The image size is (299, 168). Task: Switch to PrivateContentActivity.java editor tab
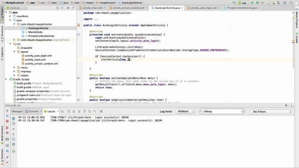pos(242,8)
